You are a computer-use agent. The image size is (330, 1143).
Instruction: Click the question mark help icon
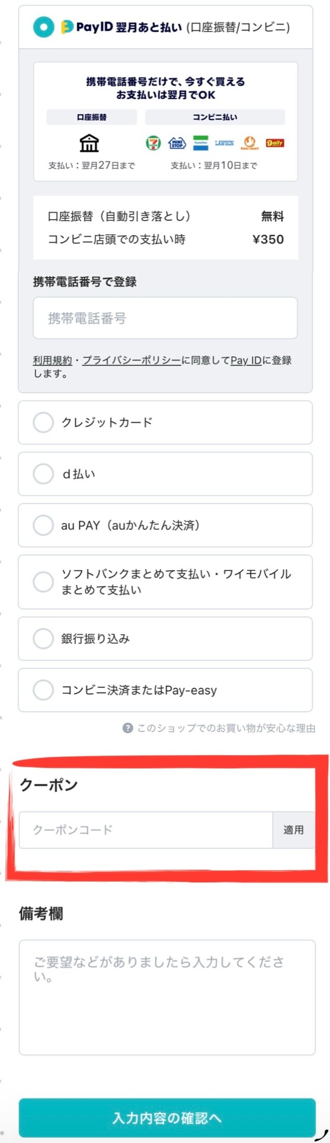click(x=127, y=728)
